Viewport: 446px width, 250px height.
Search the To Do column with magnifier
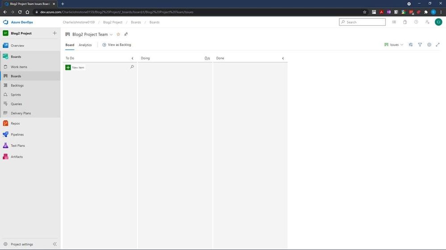pyautogui.click(x=132, y=67)
